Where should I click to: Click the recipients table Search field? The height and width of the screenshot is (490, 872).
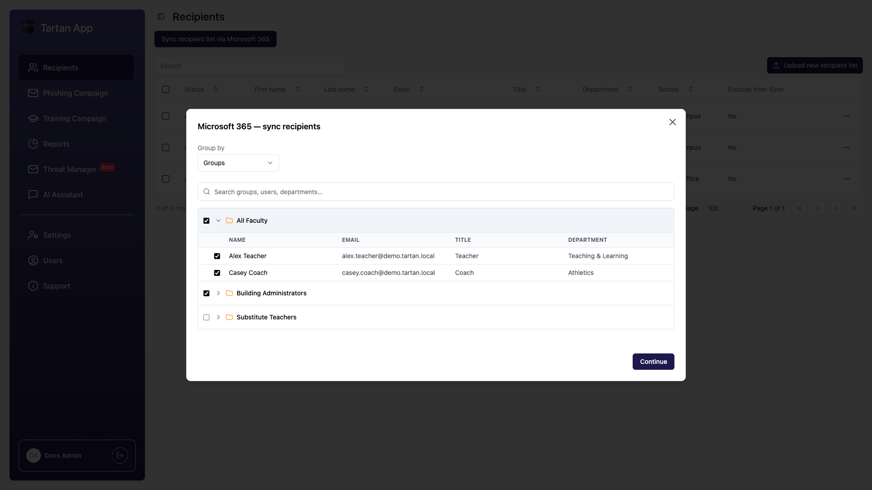(249, 66)
